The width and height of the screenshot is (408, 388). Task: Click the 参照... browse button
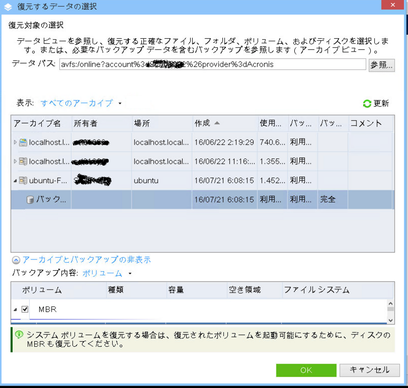(381, 65)
